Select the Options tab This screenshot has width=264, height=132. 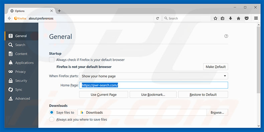[x=31, y=11]
